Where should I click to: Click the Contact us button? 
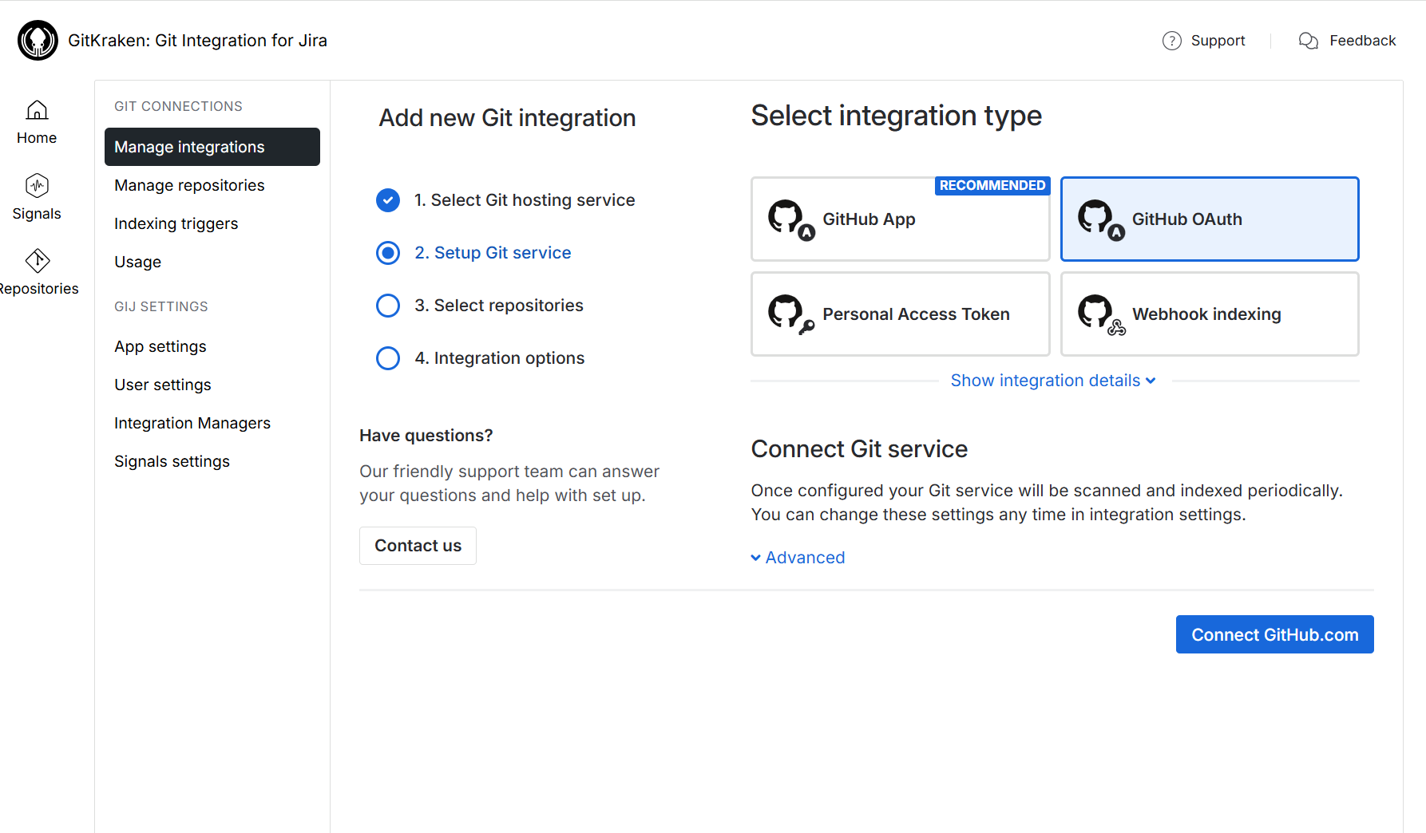[418, 546]
